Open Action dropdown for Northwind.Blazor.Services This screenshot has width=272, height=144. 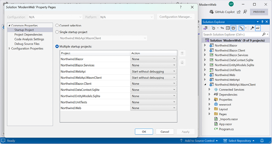(153, 65)
